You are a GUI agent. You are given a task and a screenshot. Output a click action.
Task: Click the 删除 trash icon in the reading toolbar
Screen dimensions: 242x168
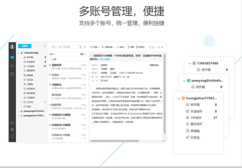coord(129,47)
